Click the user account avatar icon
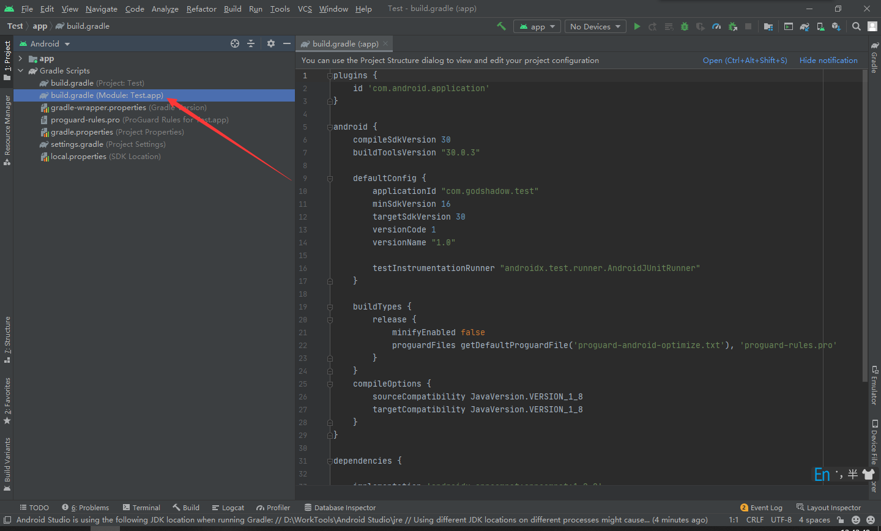Screen dimensions: 881x531 pyautogui.click(x=873, y=26)
